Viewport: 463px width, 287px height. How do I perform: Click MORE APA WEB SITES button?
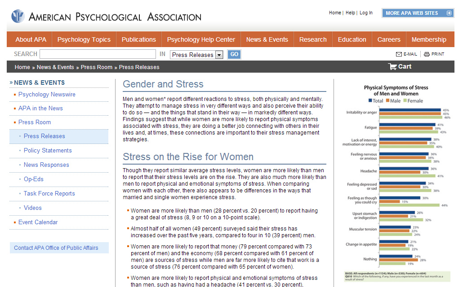tap(418, 13)
